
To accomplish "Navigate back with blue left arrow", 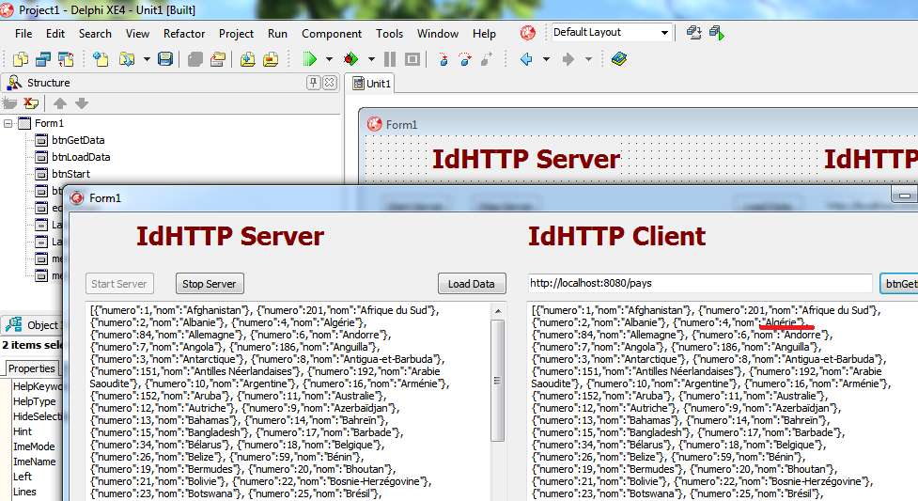I will click(x=526, y=59).
